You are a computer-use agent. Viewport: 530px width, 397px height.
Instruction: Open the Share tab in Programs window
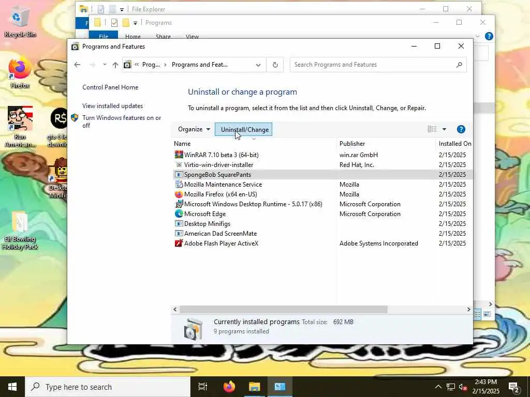(x=163, y=36)
